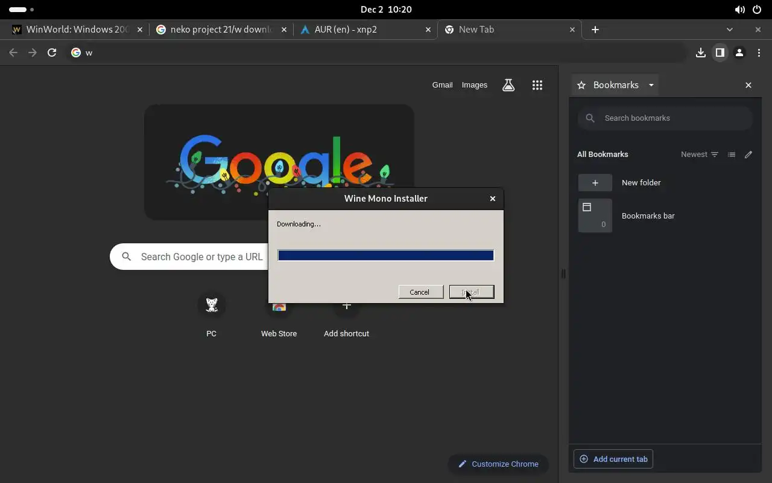Open the Chrome profile icon
Image resolution: width=772 pixels, height=483 pixels.
[739, 53]
